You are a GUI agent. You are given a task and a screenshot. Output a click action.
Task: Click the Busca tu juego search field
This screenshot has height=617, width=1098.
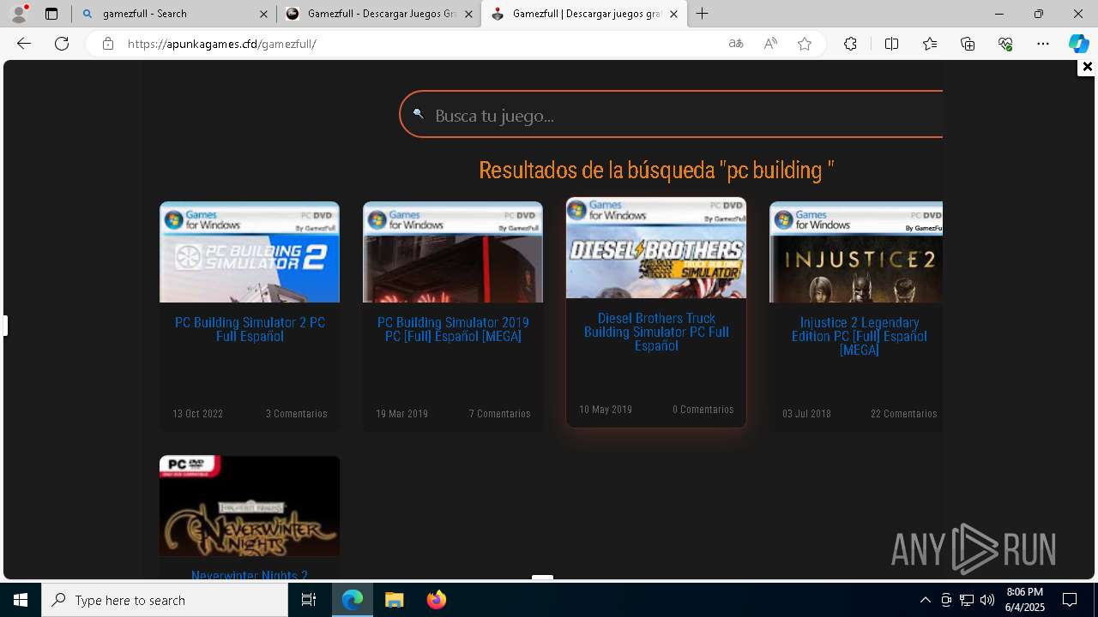point(672,115)
